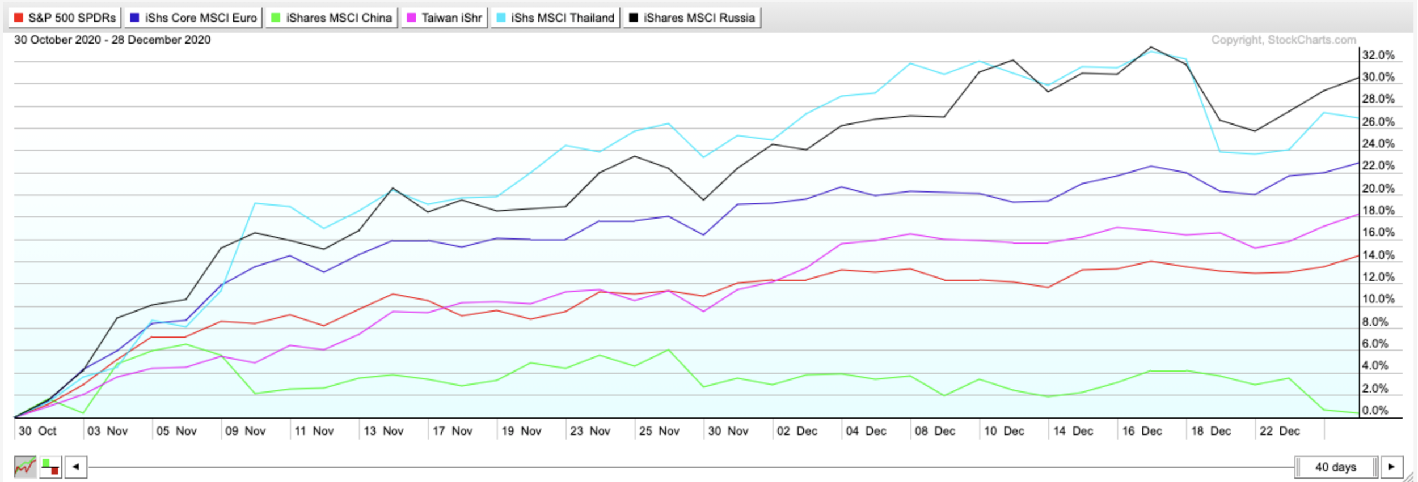Click the date range slider track
Screen dimensions: 1418x482
pos(691,467)
